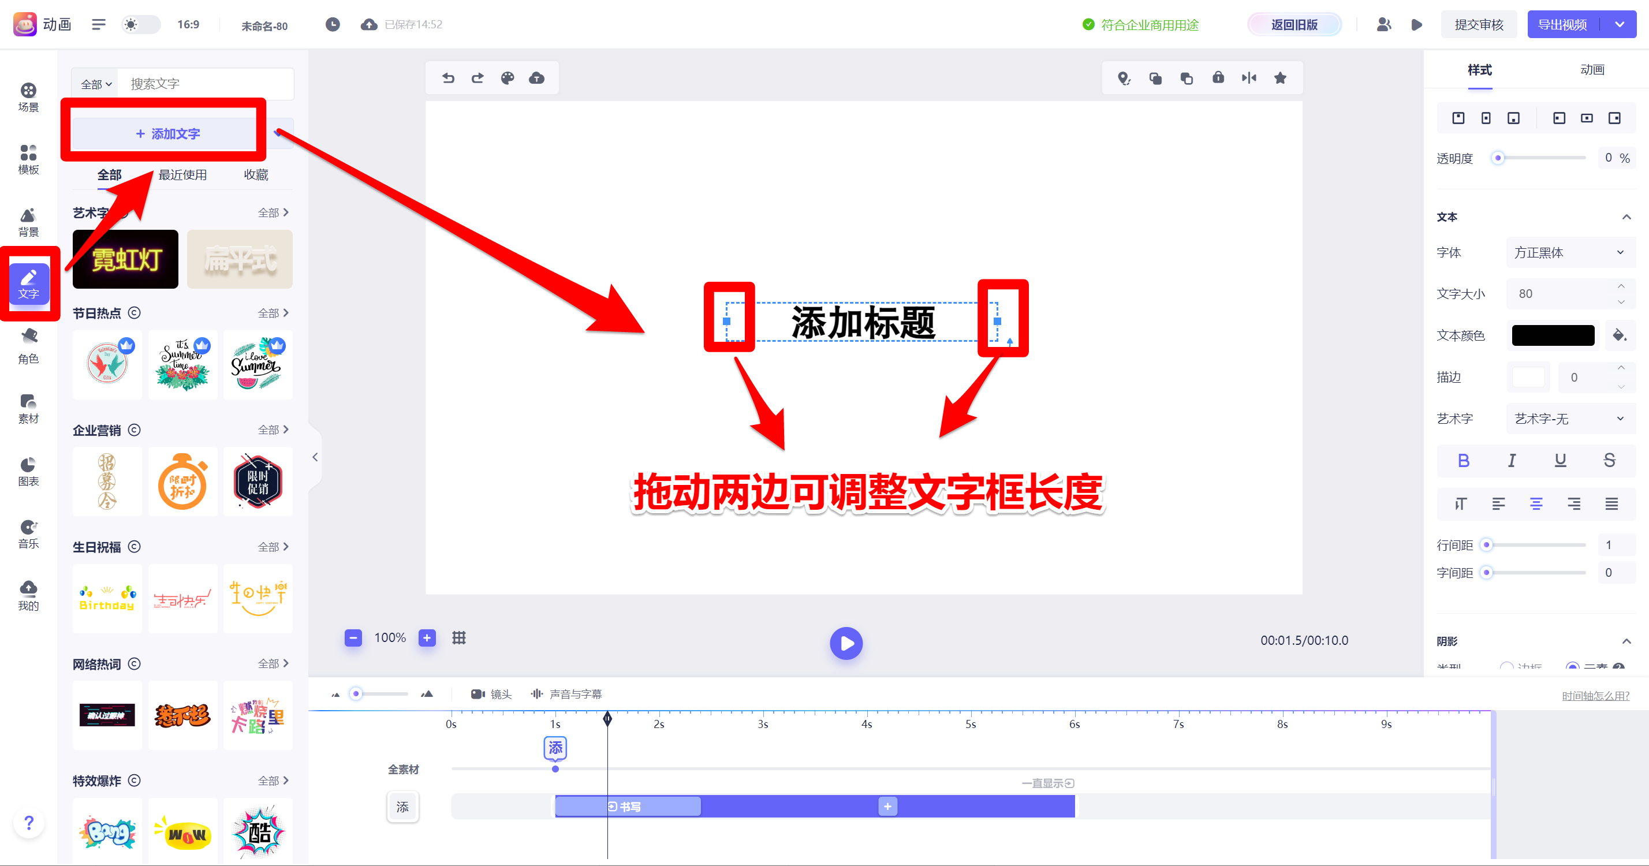Open the black 文本颜色 color swatch
Screen dimensions: 1649x866
tap(1553, 335)
